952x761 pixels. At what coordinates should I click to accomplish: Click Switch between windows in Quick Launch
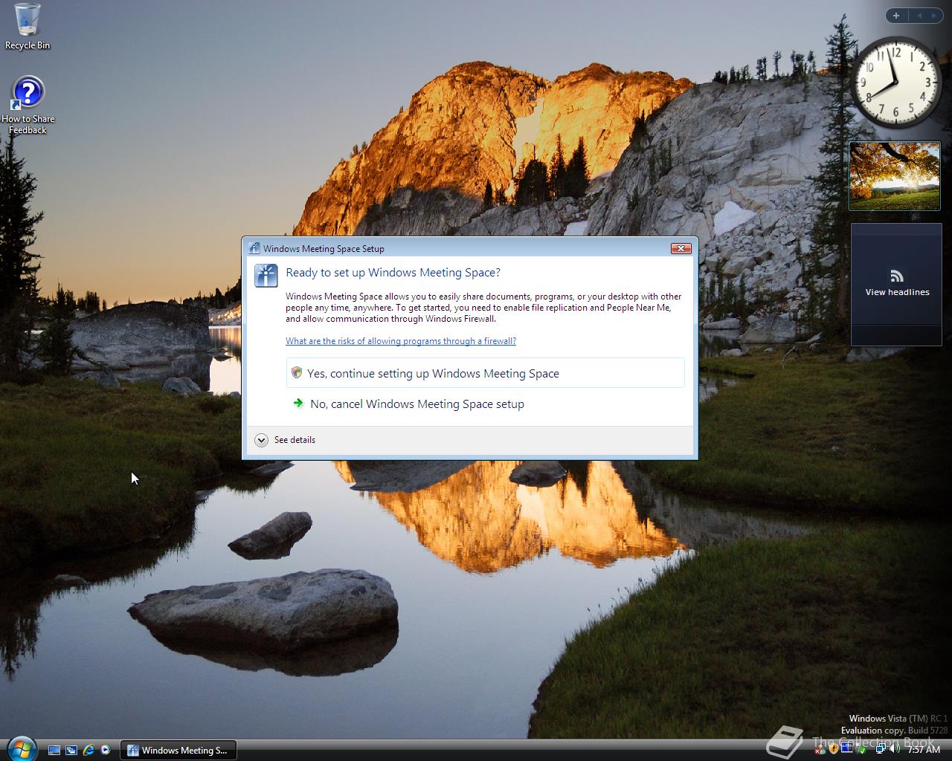tap(71, 750)
